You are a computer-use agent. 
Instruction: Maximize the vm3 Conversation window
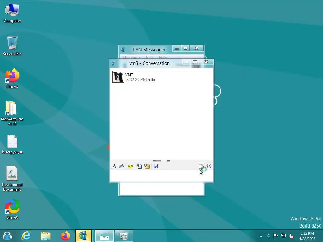[195, 62]
